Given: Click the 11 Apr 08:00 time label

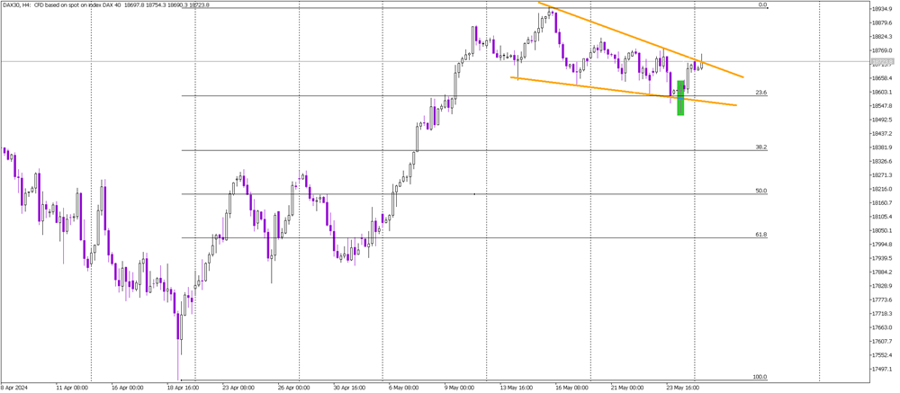Looking at the screenshot, I should click(x=71, y=387).
